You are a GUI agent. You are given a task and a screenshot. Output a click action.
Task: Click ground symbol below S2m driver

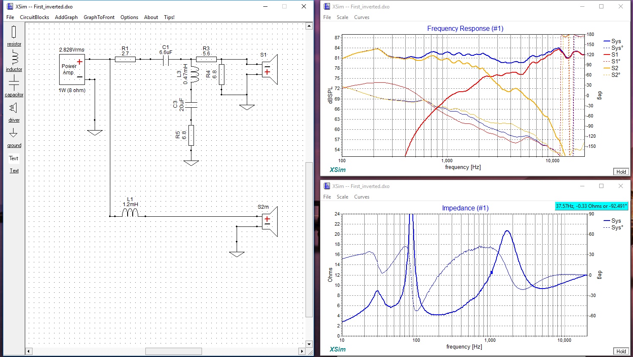237,254
